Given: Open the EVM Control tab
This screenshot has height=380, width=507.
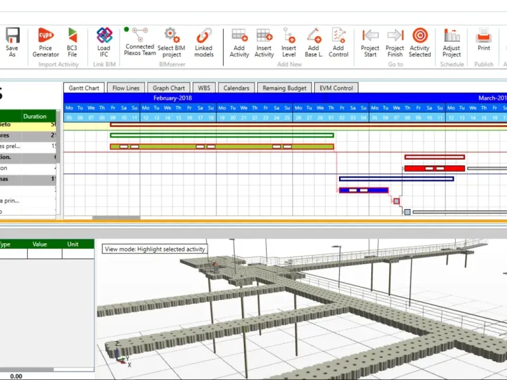Looking at the screenshot, I should [x=336, y=88].
